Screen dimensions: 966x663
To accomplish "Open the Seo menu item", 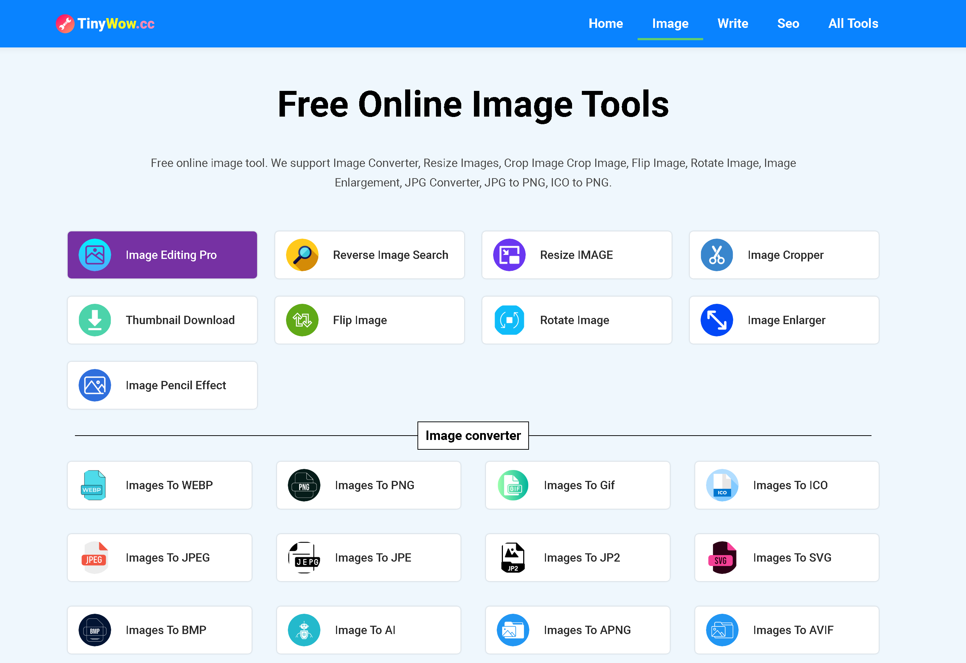I will click(x=787, y=24).
